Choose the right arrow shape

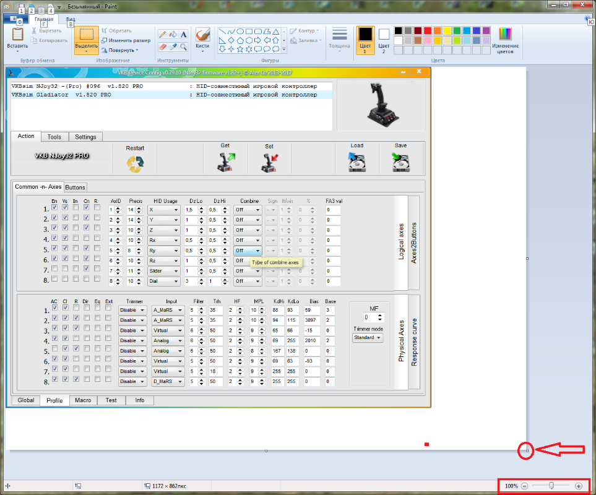257,40
